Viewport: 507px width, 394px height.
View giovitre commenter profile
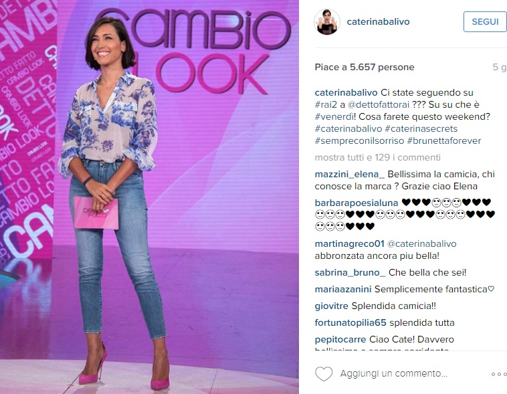332,306
